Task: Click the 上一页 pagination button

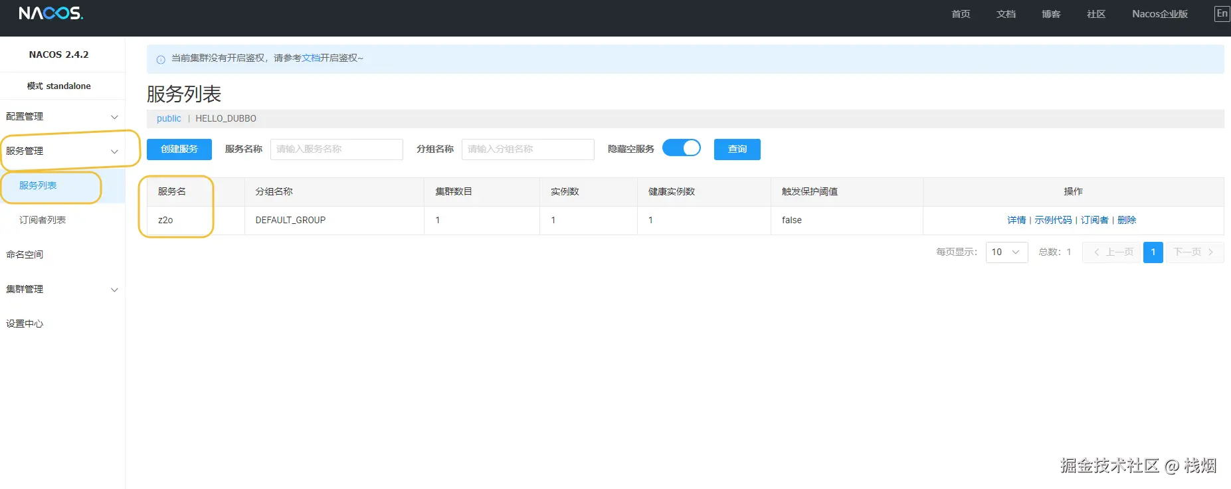Action: (1113, 252)
